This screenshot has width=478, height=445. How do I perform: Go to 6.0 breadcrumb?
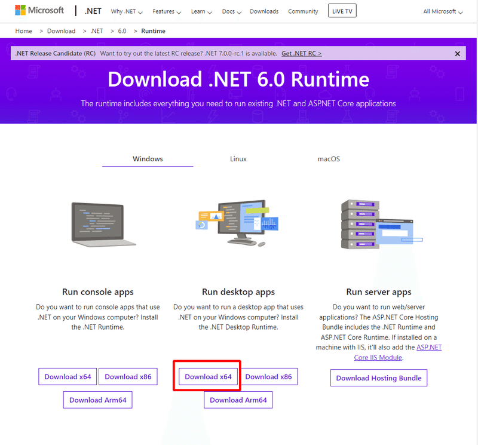pyautogui.click(x=122, y=31)
